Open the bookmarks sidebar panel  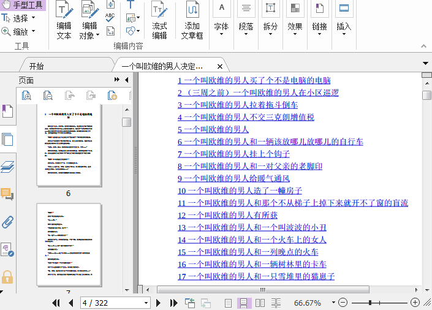(7, 111)
